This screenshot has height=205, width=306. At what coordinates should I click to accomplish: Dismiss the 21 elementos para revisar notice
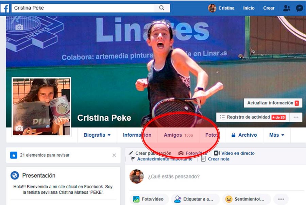point(114,155)
